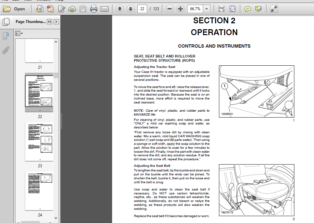Screen dimensions: 314x223
Task: Open the zoom percentage dropdown
Action: 207,9
